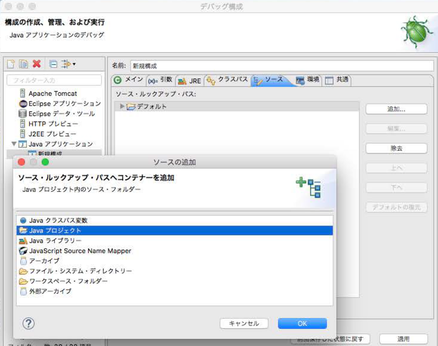The height and width of the screenshot is (346, 438).
Task: Switch to the 共通 tab
Action: click(337, 80)
